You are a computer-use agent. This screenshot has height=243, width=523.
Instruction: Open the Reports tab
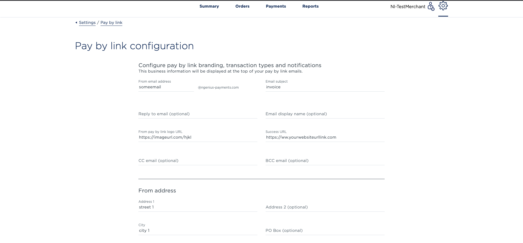311,6
